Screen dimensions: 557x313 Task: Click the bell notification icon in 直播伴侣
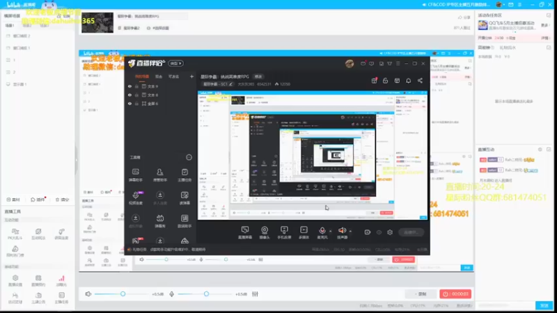[x=409, y=81]
